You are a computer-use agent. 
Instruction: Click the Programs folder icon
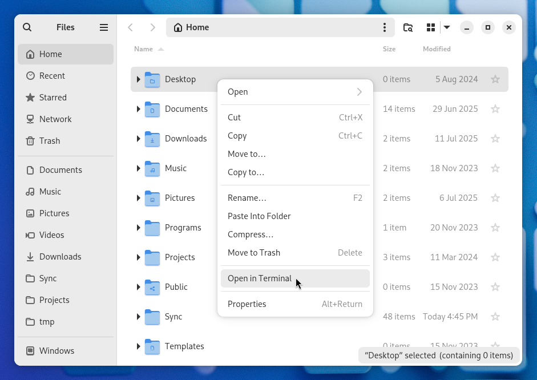pyautogui.click(x=152, y=228)
